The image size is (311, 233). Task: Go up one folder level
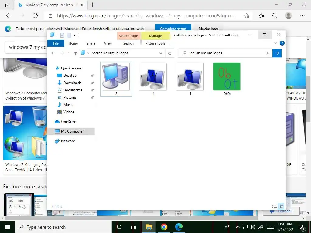coord(75,53)
